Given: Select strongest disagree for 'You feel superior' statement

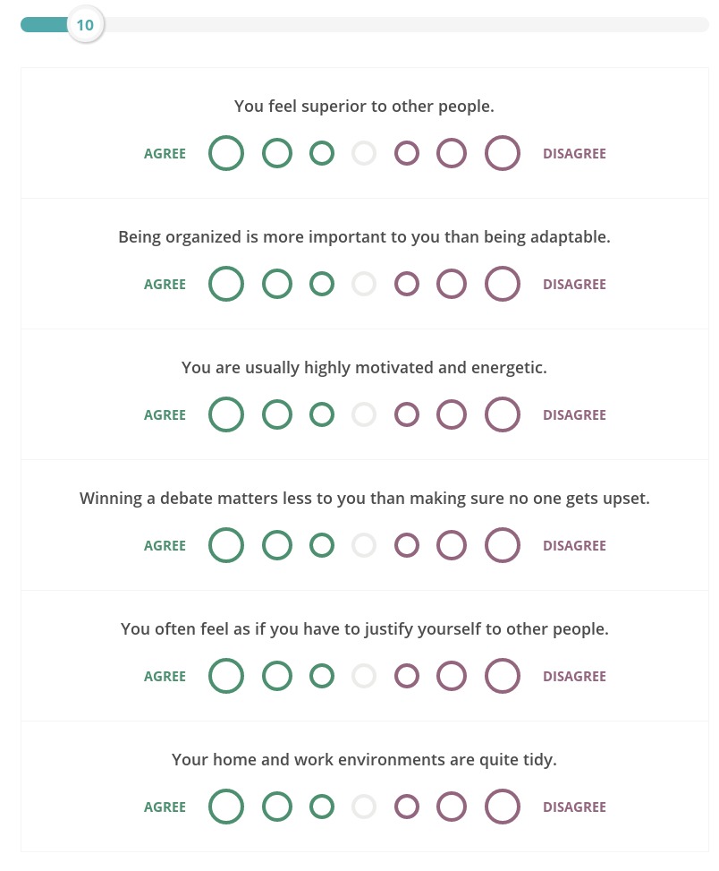Looking at the screenshot, I should click(x=502, y=153).
